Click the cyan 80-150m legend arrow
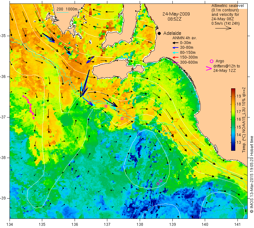Image resolution: width=254 pixels, height=228 pixels. [x=176, y=53]
